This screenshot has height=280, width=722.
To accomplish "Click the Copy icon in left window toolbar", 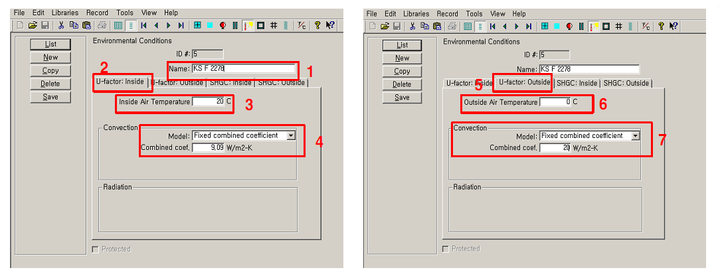I will click(x=74, y=26).
